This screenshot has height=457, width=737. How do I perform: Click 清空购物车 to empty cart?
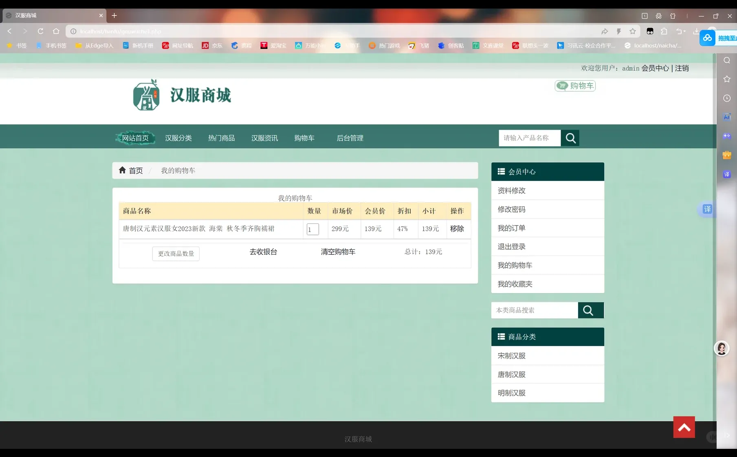338,252
